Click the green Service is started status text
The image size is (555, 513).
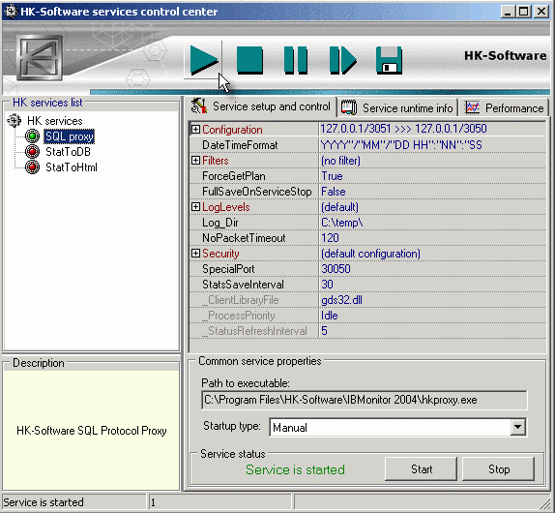click(x=295, y=469)
